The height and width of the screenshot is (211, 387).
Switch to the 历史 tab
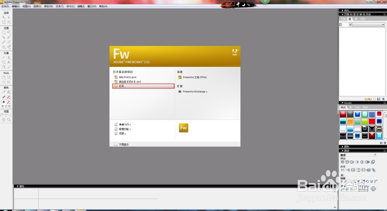click(363, 19)
